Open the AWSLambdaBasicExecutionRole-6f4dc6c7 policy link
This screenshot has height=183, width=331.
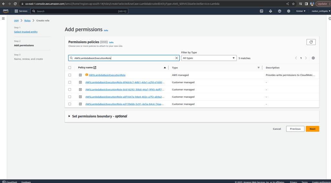pos(125,82)
